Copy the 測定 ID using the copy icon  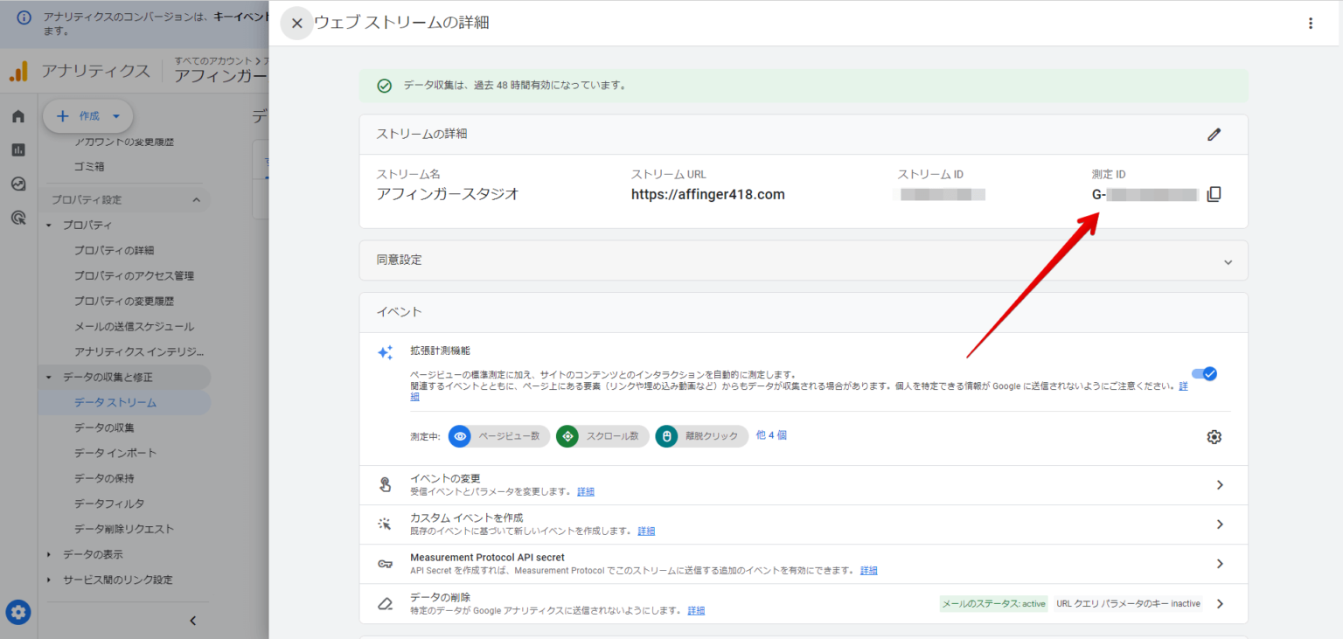point(1214,194)
